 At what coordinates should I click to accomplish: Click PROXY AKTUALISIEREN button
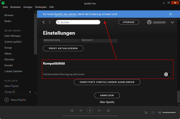[63, 48]
